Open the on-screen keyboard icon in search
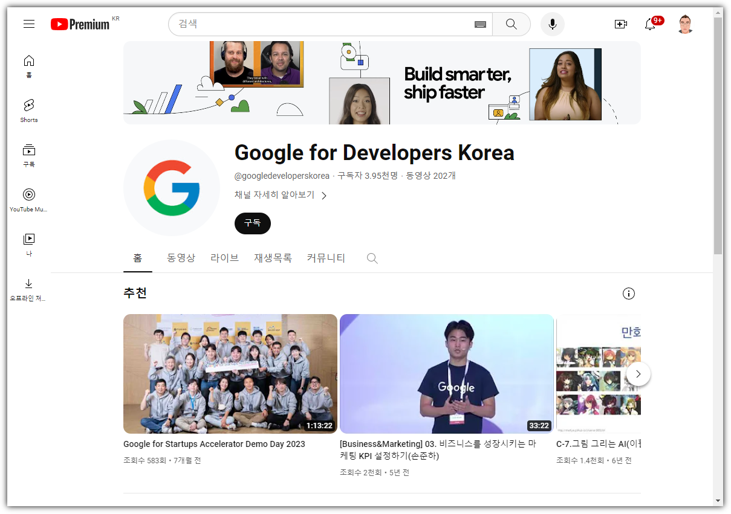731x514 pixels. click(480, 24)
